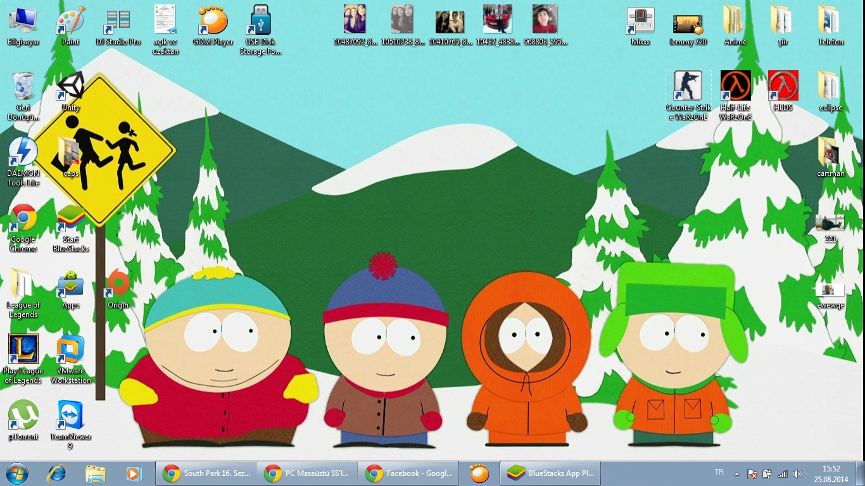Screen dimensions: 865x486
Task: Select the Play League of Legends shortcut
Action: [x=23, y=359]
